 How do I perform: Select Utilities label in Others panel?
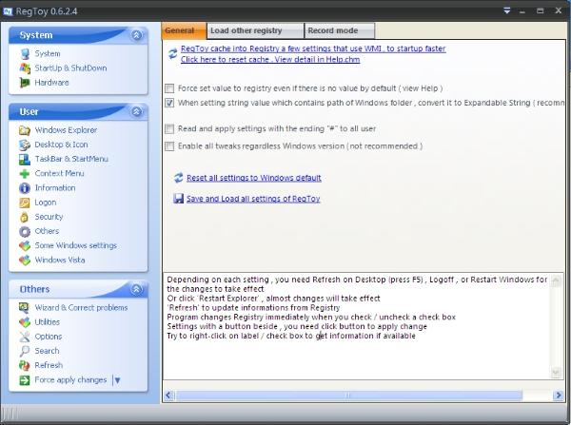coord(47,322)
